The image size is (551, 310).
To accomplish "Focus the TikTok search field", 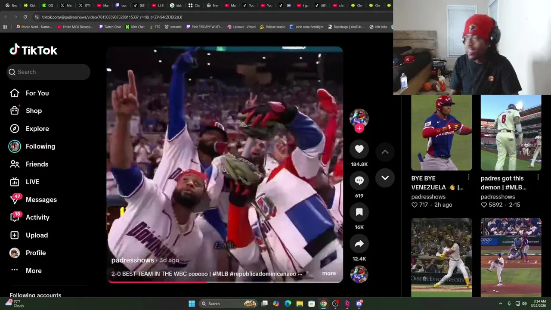I will point(48,72).
